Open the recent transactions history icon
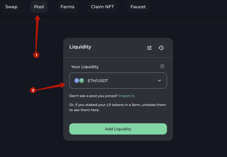 pyautogui.click(x=161, y=48)
